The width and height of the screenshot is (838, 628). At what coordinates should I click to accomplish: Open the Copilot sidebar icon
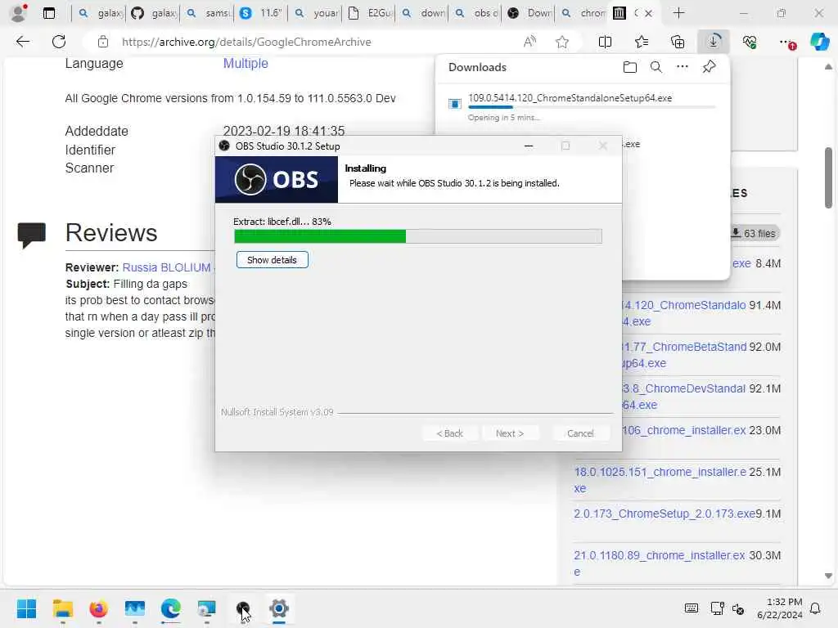point(819,42)
